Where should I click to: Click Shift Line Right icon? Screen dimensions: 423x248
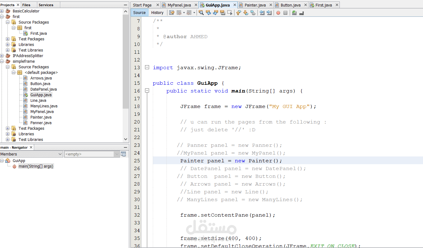point(269,13)
